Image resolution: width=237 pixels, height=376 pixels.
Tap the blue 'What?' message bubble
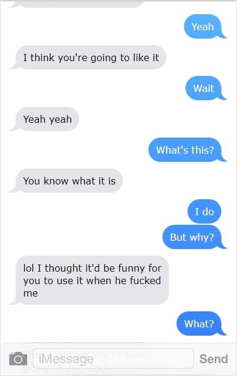coord(199,323)
